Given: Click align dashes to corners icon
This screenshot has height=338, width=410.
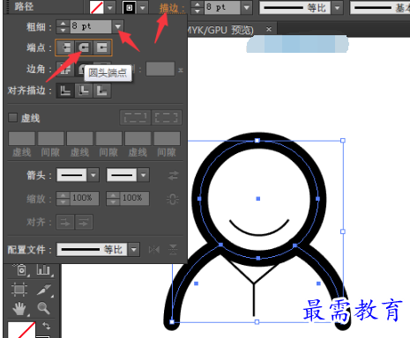Looking at the screenshot, I should (167, 118).
